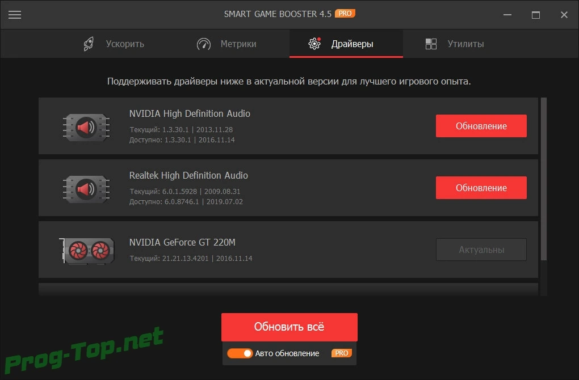Select the NVIDIA High Definition Audio title

click(190, 113)
